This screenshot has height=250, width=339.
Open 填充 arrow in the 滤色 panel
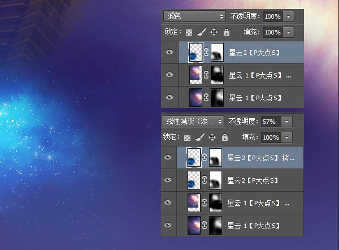point(288,32)
